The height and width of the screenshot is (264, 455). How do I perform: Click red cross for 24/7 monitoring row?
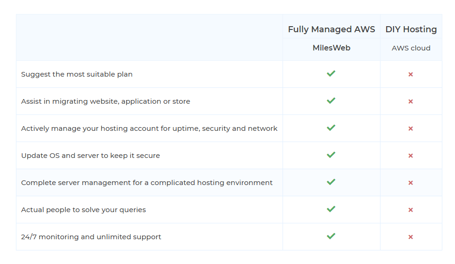coord(410,237)
